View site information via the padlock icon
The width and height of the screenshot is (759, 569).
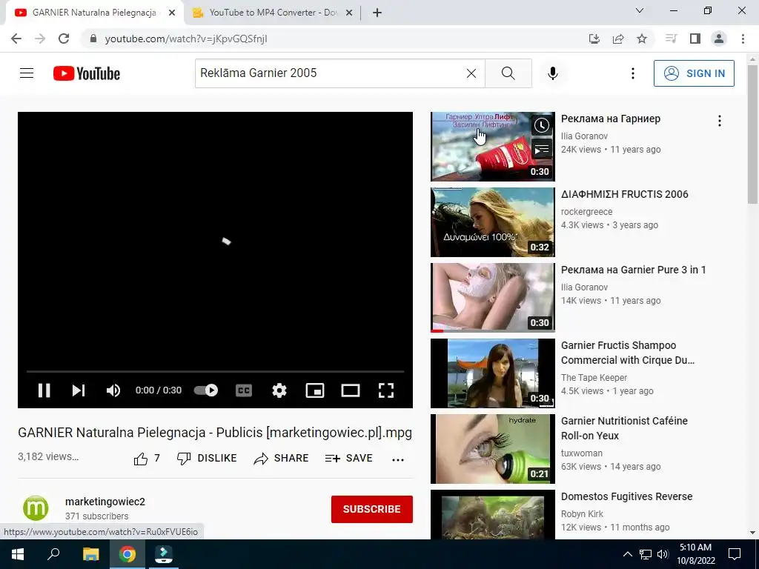tap(93, 39)
